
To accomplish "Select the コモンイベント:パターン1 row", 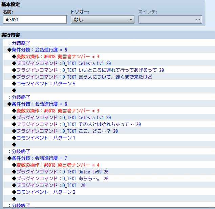I will pyautogui.click(x=109, y=138).
